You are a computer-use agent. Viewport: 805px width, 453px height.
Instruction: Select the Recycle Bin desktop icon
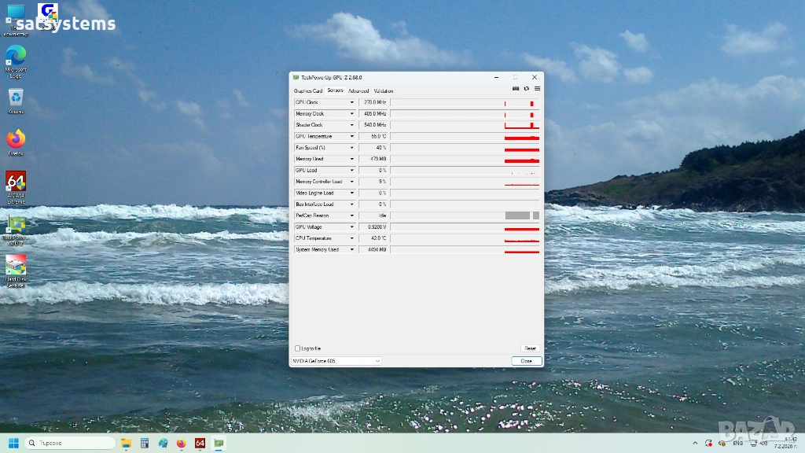click(16, 100)
